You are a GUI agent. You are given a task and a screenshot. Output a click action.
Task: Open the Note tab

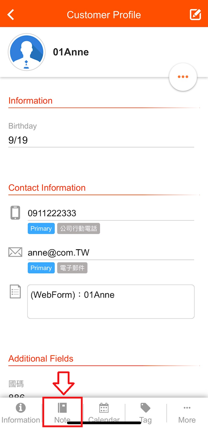(x=62, y=413)
